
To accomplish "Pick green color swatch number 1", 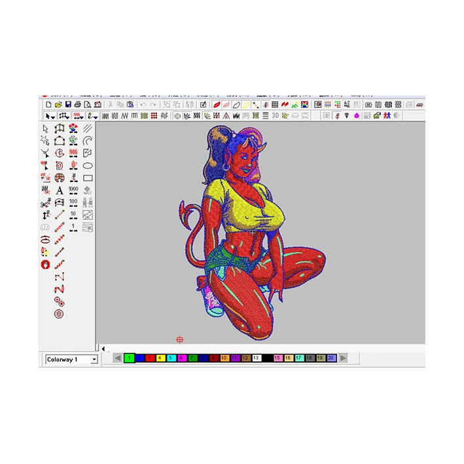I will [130, 358].
